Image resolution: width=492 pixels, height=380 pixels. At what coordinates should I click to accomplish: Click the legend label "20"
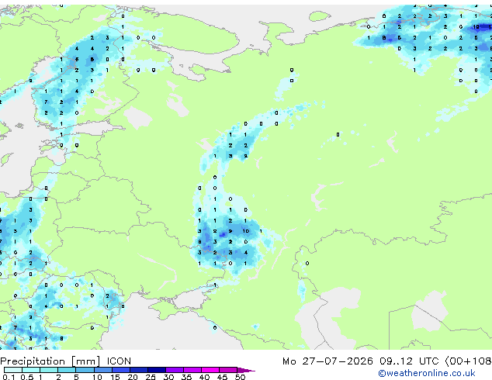pyautogui.click(x=133, y=377)
